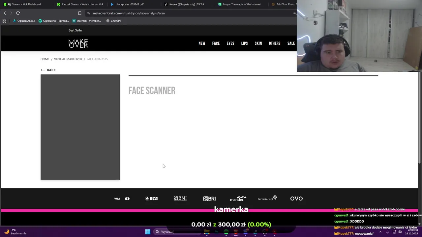Open the bookmarks apps grid icon
The height and width of the screenshot is (237, 422).
point(4,21)
